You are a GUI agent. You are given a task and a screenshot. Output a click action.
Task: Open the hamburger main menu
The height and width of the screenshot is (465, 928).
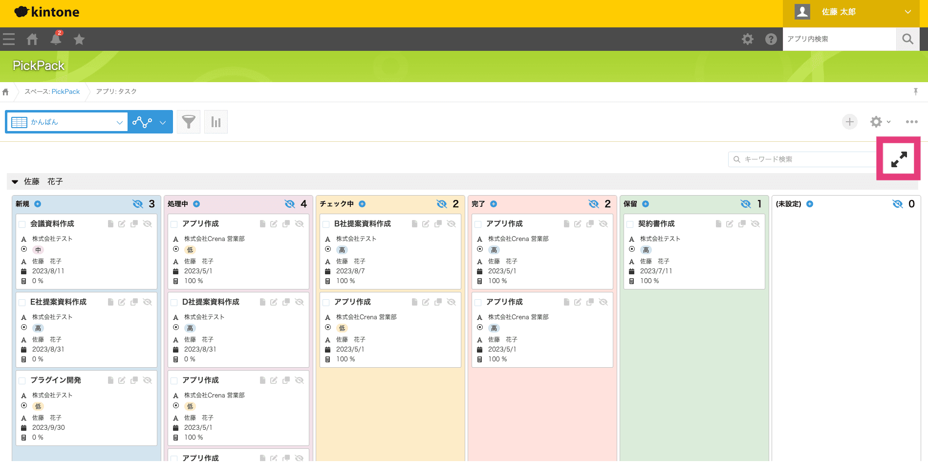[x=9, y=39]
